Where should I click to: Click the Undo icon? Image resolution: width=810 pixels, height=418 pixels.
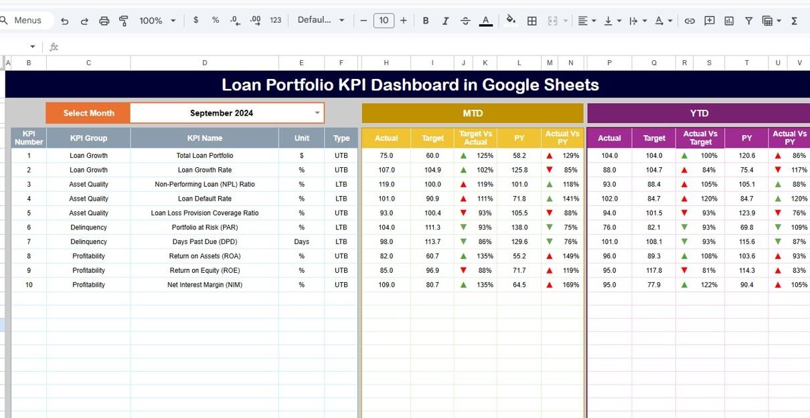[x=65, y=21]
